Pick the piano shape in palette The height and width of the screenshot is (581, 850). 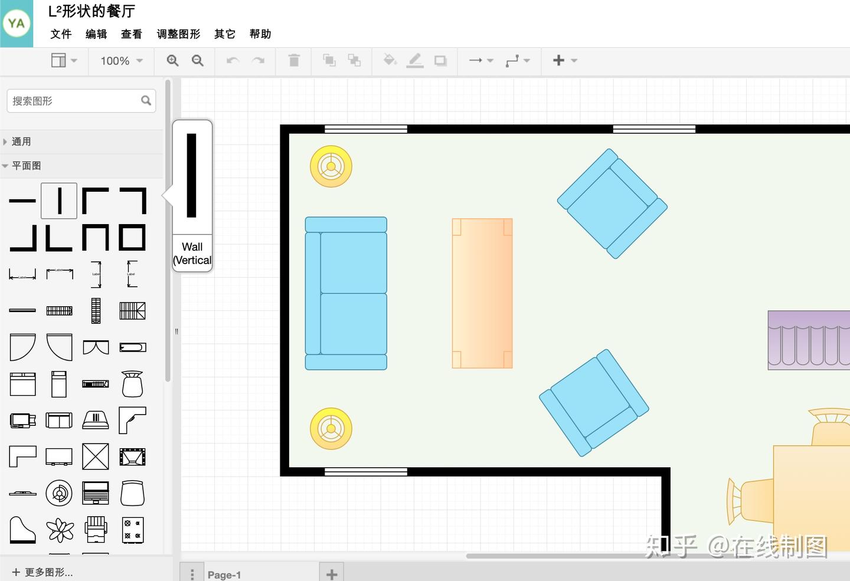pos(22,530)
